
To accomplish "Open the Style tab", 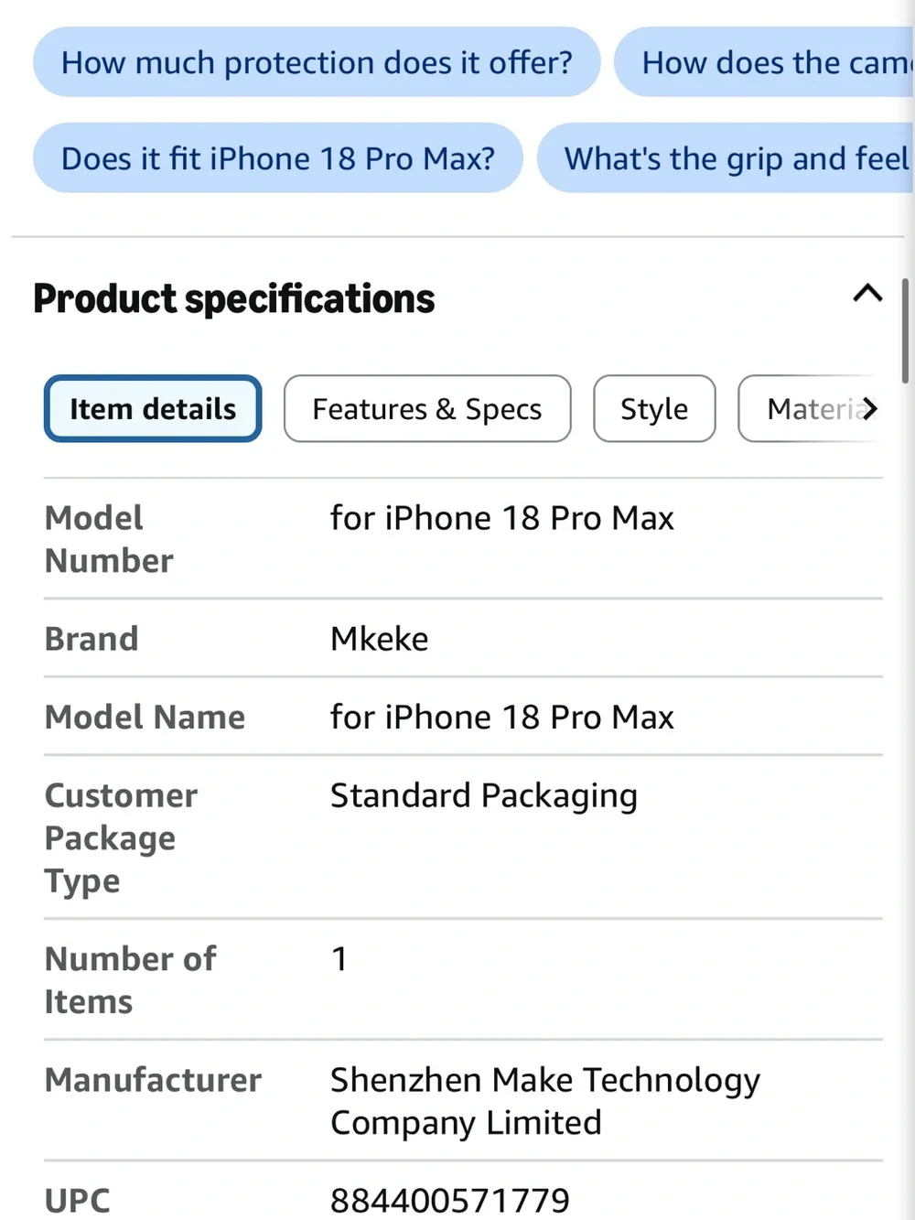I will click(654, 408).
